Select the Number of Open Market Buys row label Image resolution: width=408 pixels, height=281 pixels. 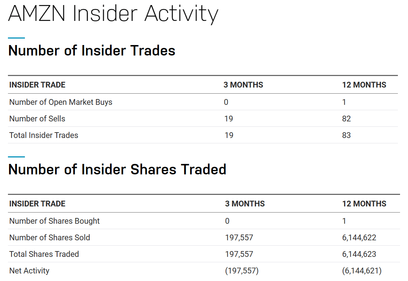coord(61,102)
